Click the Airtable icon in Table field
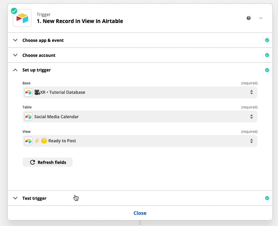 pos(29,116)
